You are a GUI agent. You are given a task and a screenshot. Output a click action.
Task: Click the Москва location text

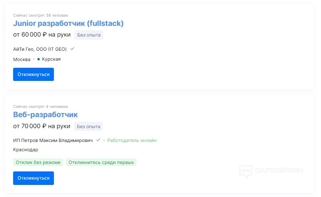pyautogui.click(x=22, y=59)
